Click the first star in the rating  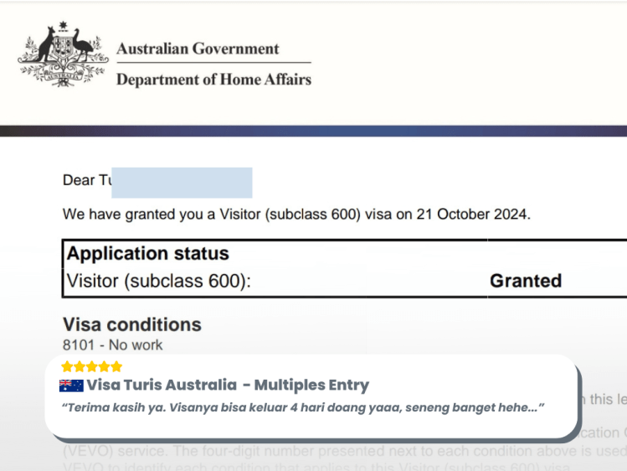[x=67, y=367]
